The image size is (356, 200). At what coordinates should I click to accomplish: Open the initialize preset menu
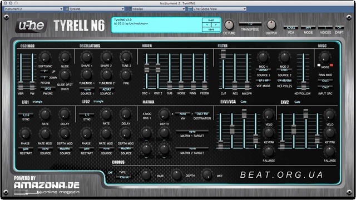(159, 9)
